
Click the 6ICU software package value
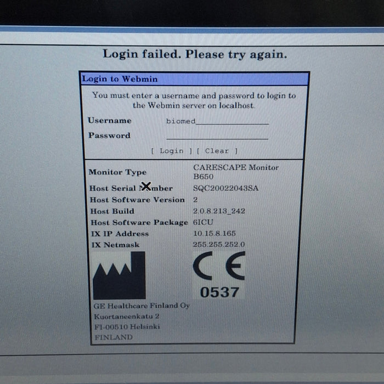[202, 223]
